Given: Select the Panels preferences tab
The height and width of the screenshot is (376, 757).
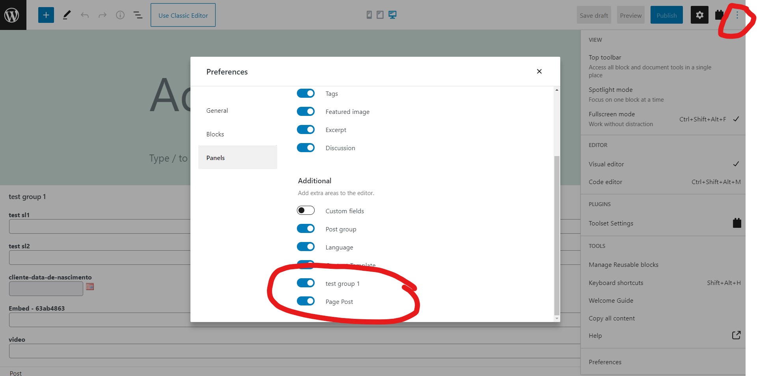Looking at the screenshot, I should (x=238, y=158).
